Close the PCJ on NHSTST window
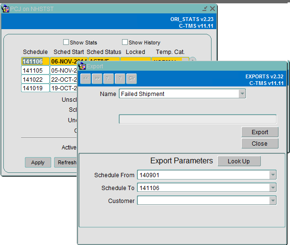290x245 pixels. (212, 9)
